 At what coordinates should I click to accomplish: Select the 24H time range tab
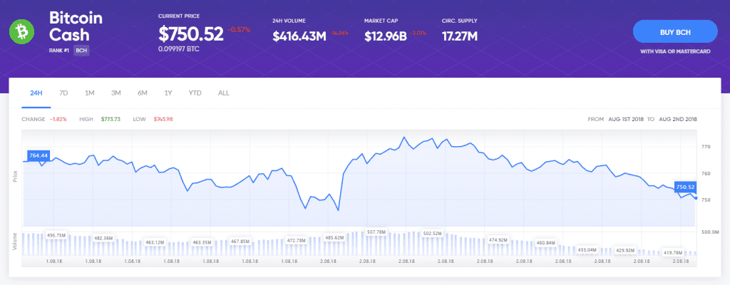(x=36, y=93)
